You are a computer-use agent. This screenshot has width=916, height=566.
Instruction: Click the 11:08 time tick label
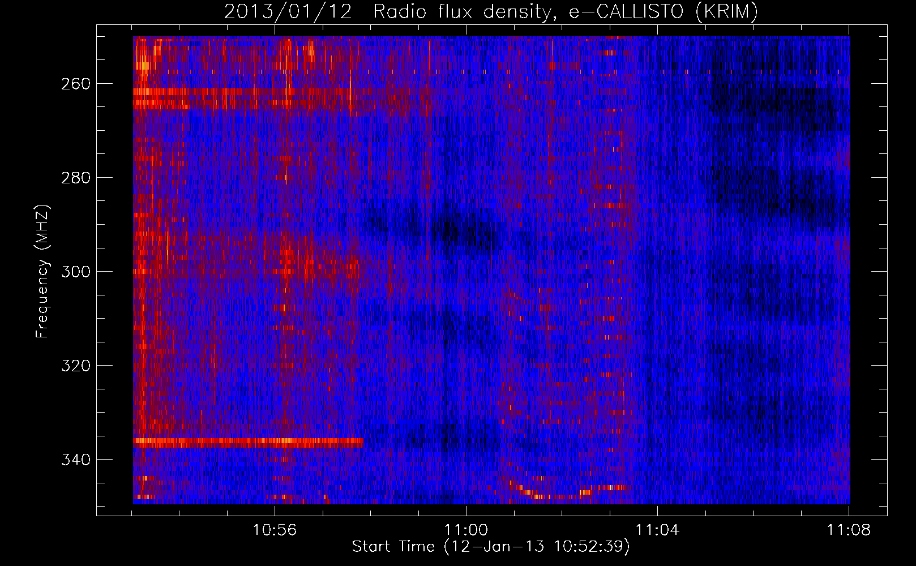point(849,530)
